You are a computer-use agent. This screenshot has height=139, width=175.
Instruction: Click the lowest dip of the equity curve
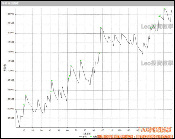20,128
